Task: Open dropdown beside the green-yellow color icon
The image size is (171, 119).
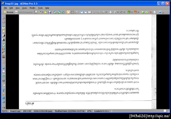Action: pyautogui.click(x=132, y=12)
